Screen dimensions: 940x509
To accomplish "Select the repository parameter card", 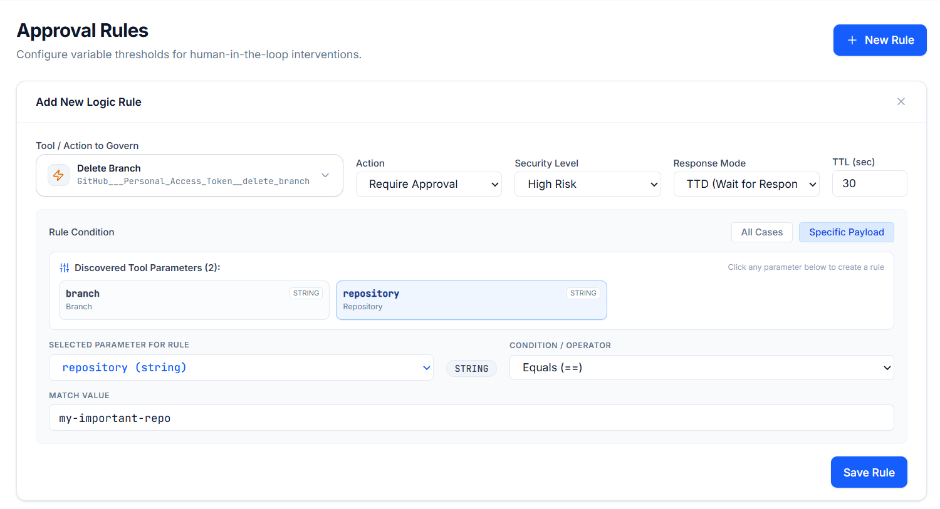I will tap(471, 300).
